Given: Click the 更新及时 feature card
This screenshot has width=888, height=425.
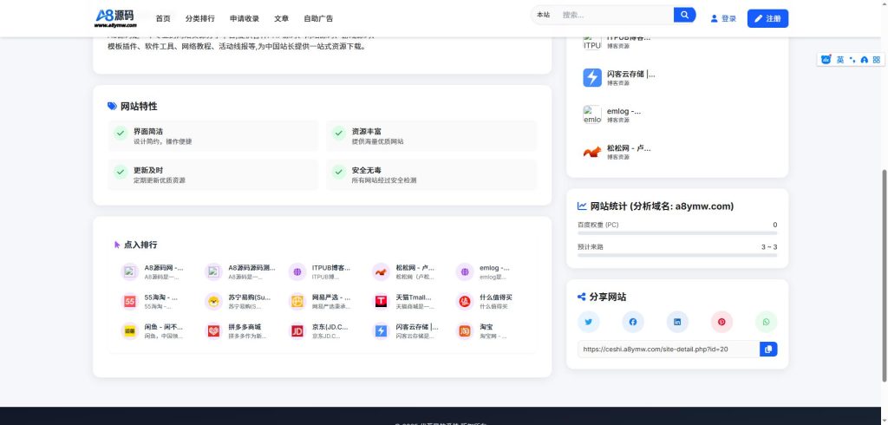Looking at the screenshot, I should pos(213,175).
